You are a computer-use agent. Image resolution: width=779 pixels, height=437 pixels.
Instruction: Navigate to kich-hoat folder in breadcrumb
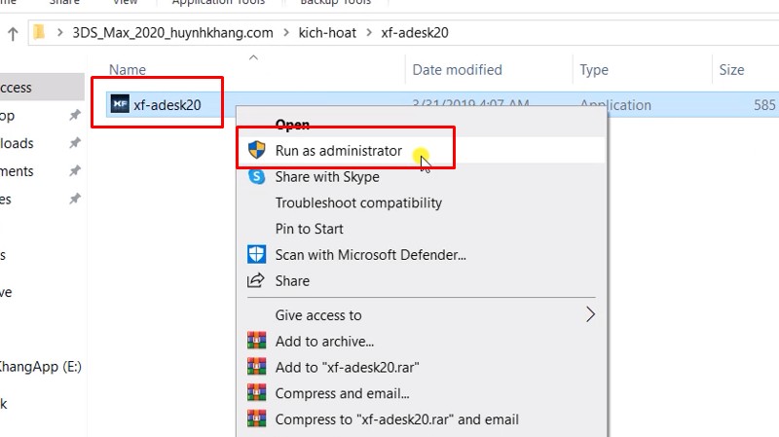pos(326,33)
